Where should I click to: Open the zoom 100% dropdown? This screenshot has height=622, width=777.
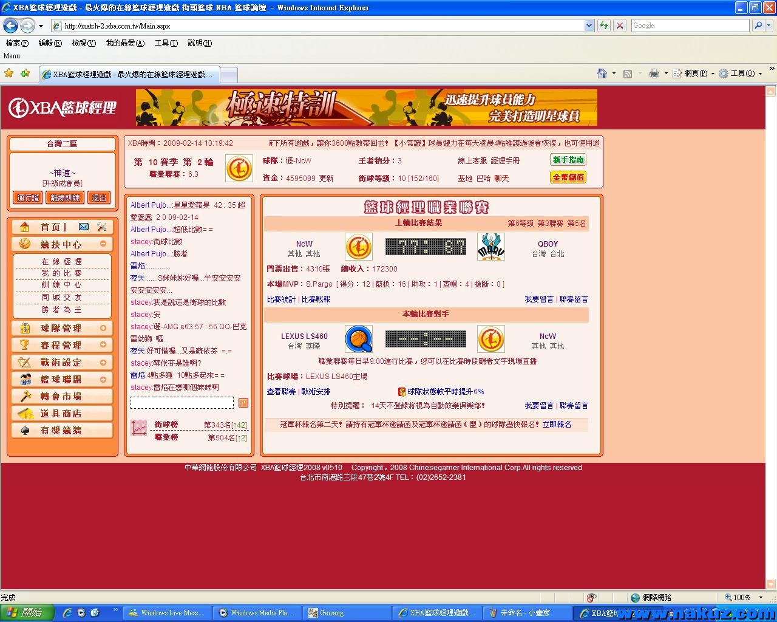click(x=759, y=598)
